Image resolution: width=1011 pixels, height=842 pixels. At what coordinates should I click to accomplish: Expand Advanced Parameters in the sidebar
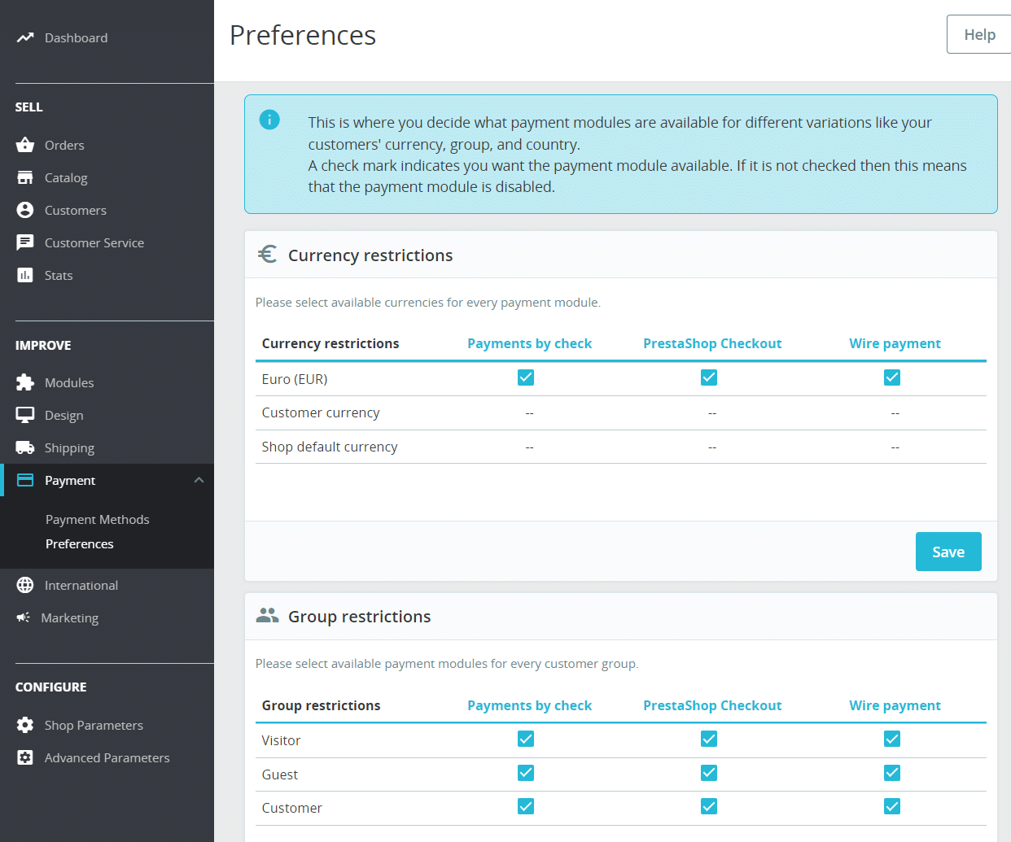coord(107,757)
